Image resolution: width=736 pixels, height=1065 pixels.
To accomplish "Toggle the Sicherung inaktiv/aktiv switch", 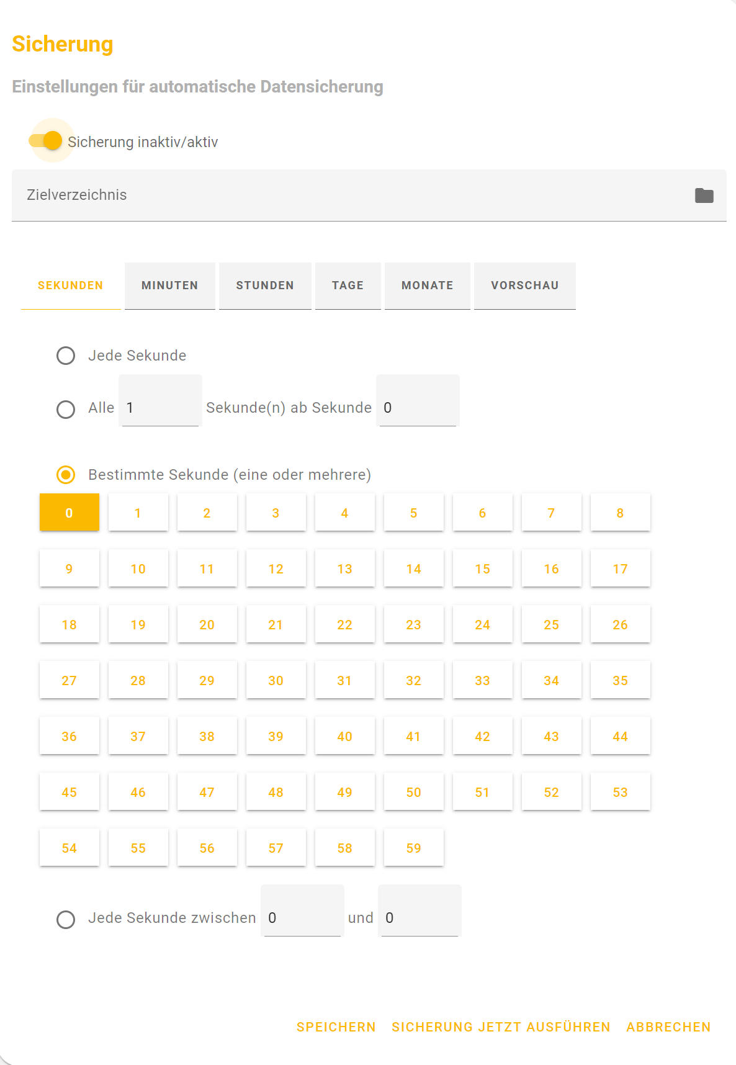I will coord(47,141).
